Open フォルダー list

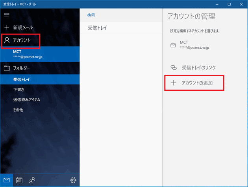tap(40, 68)
